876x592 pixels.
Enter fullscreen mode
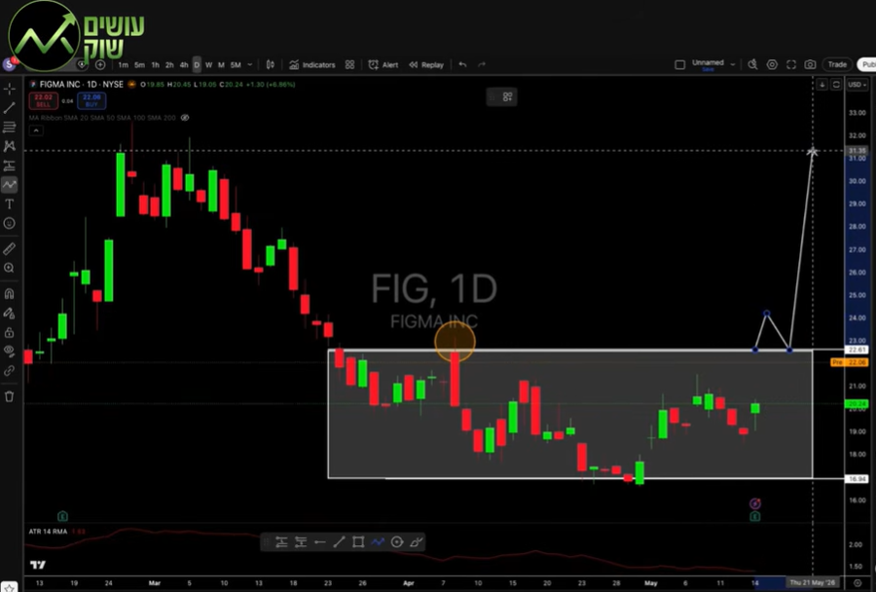click(791, 65)
